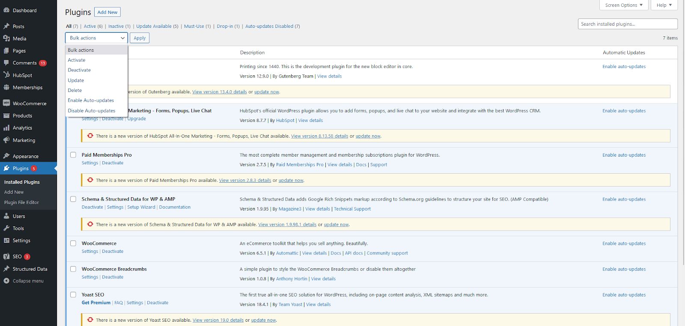The height and width of the screenshot is (326, 685).
Task: Check the Schema & Structured Data checkbox
Action: coord(73,199)
